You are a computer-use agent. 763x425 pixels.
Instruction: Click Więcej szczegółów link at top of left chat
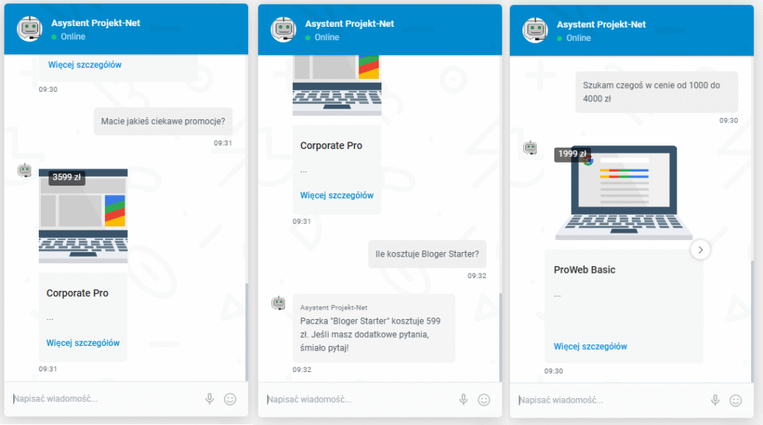85,65
